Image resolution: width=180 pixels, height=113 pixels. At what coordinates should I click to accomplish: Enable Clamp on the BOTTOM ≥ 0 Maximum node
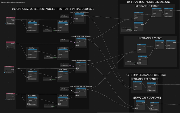[x=29, y=102]
